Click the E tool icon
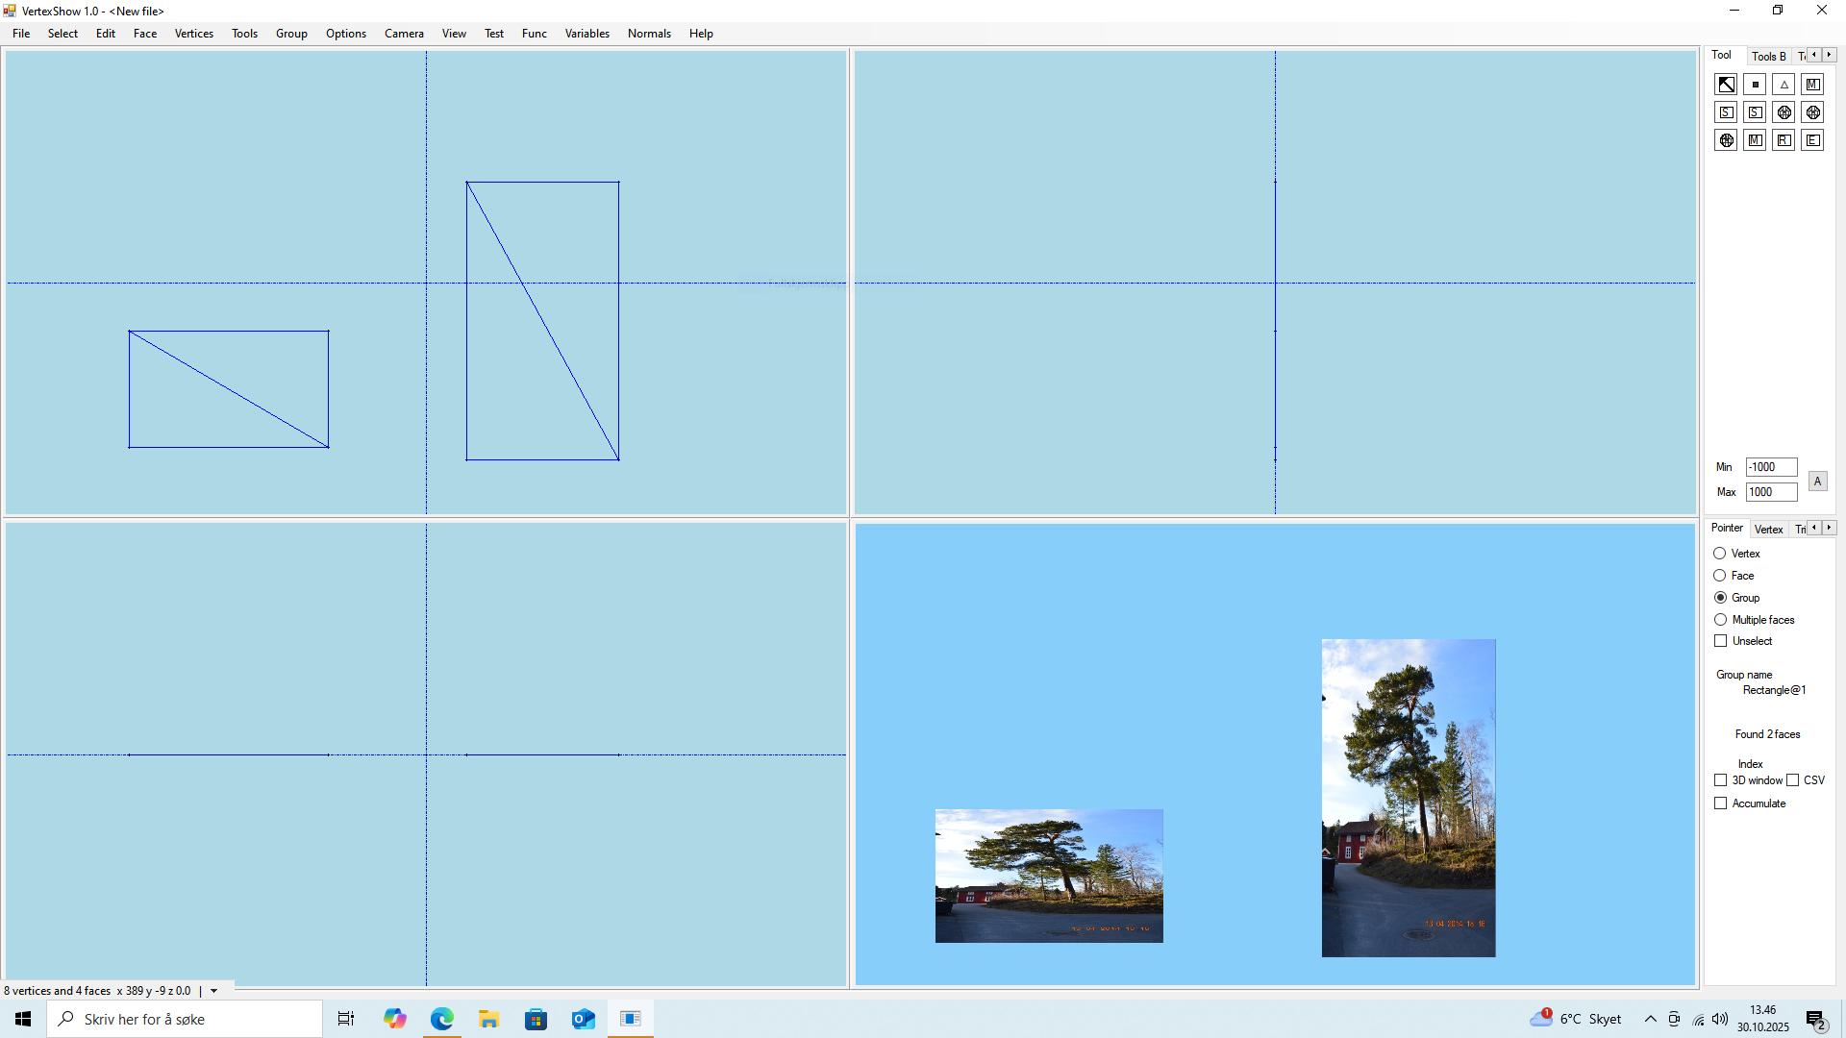Image resolution: width=1846 pixels, height=1038 pixels. 1812,140
